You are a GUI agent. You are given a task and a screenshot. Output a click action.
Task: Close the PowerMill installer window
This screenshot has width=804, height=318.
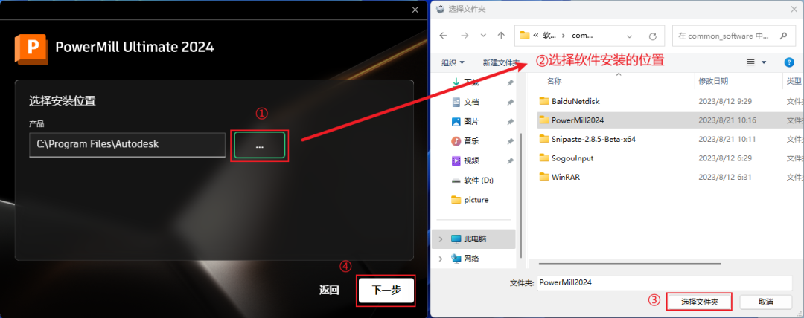[x=415, y=9]
